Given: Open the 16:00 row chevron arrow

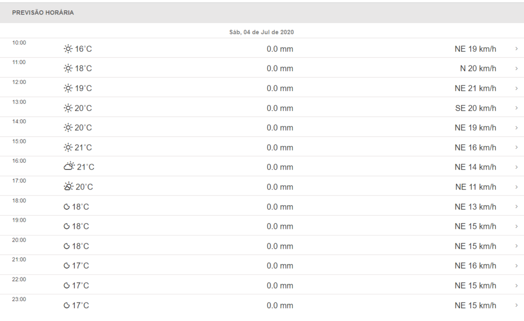Looking at the screenshot, I should [x=516, y=167].
